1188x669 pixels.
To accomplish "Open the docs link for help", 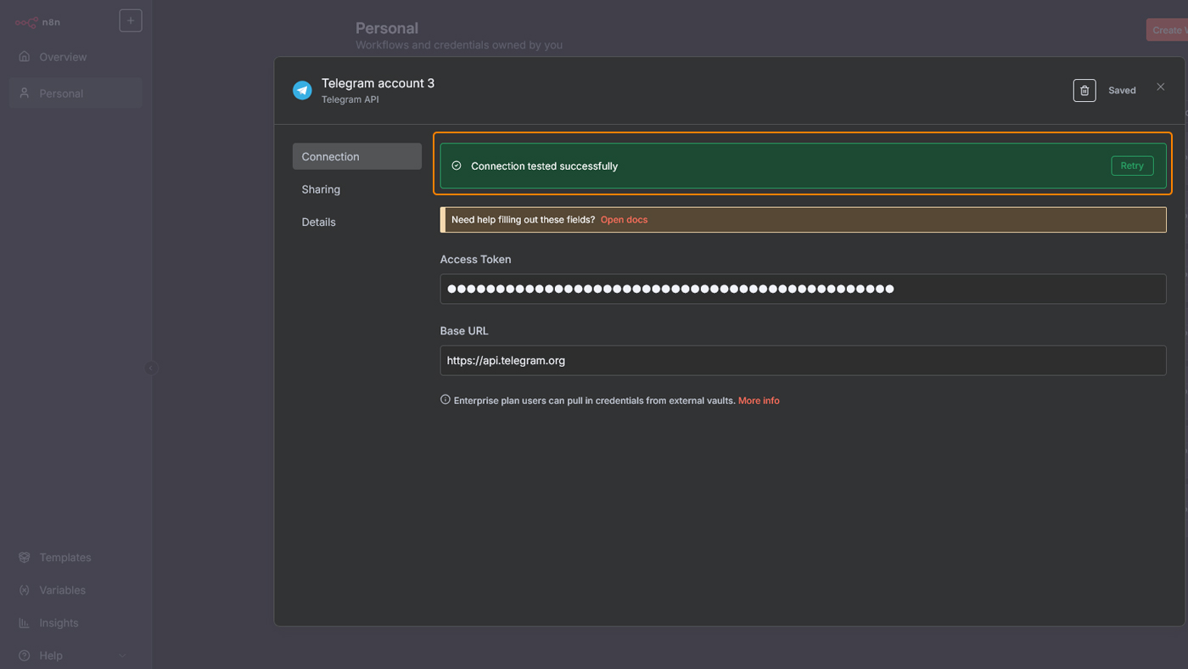I will pos(624,220).
